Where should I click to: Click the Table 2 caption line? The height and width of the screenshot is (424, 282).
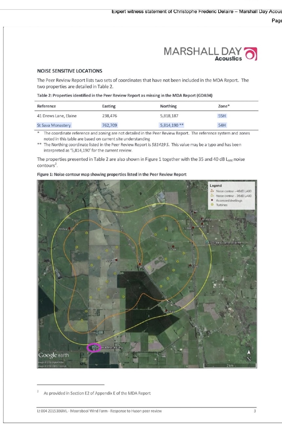click(x=125, y=95)
